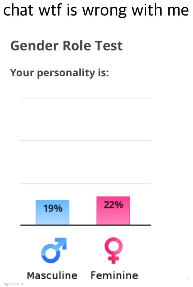This screenshot has height=287, width=193.
Task: Click the 'chat wtf is wrong with me' caption
Action: pyautogui.click(x=96, y=10)
